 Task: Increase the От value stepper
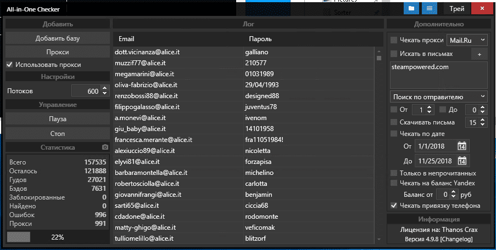[429, 107]
